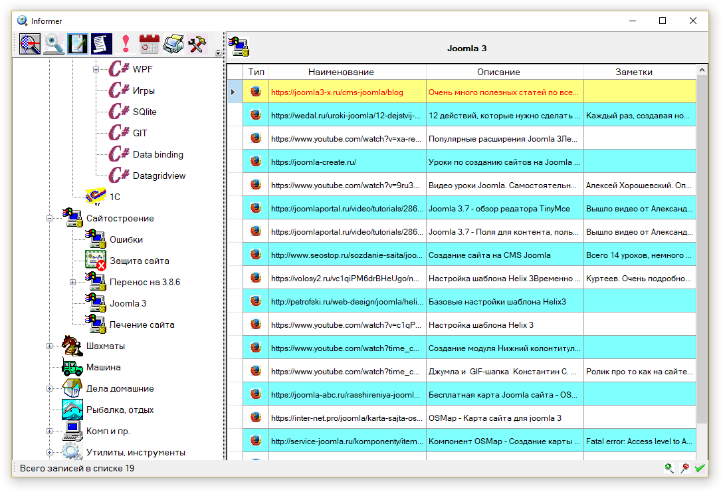Open the Data binding tree item
Image resolution: width=723 pixels, height=492 pixels.
click(x=157, y=154)
